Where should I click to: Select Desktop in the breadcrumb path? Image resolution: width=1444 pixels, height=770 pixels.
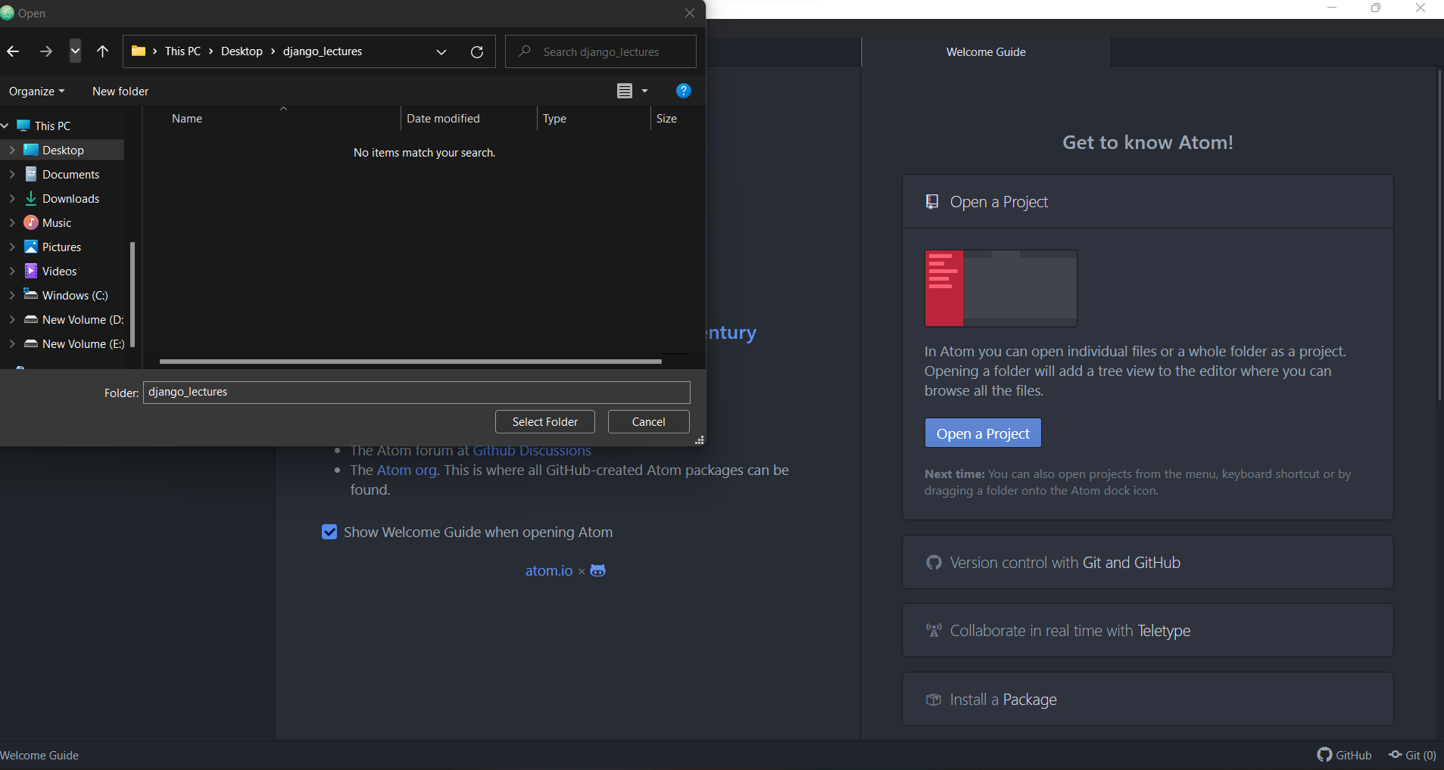(242, 51)
